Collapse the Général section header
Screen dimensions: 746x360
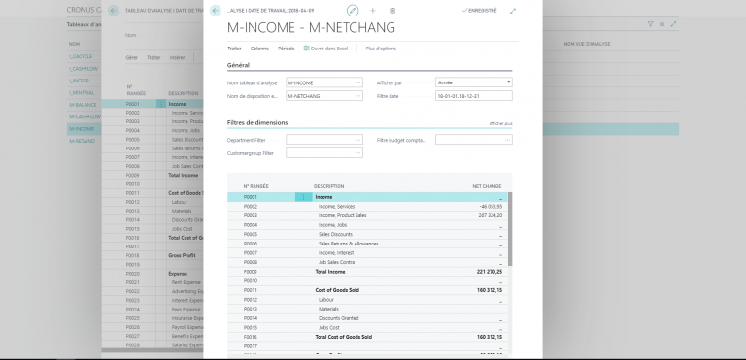238,65
